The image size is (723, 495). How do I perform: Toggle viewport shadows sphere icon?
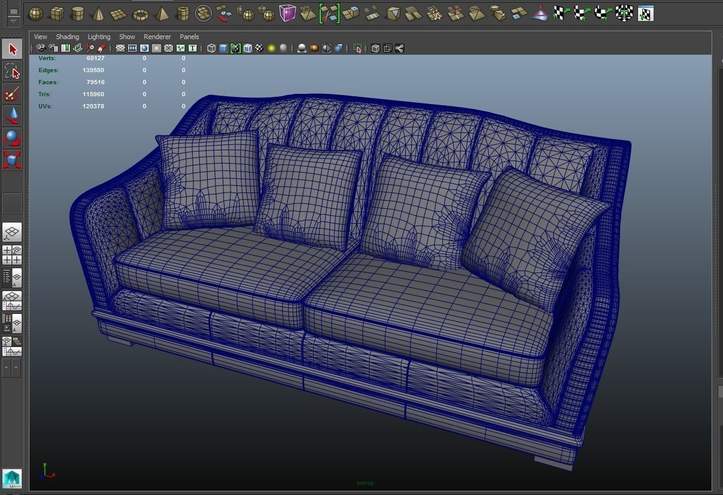tap(284, 48)
